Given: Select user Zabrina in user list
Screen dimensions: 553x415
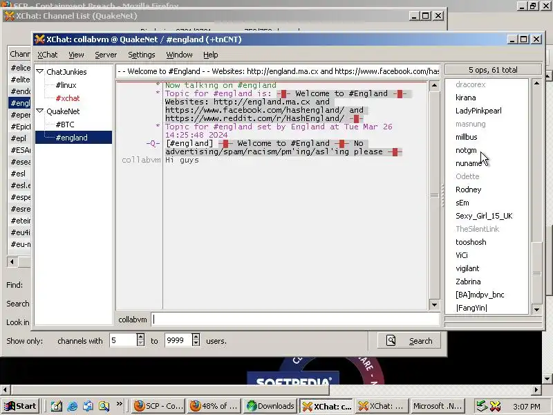Looking at the screenshot, I should click(x=468, y=282).
